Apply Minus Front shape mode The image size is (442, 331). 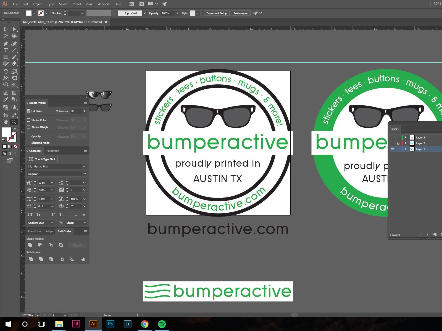point(40,245)
